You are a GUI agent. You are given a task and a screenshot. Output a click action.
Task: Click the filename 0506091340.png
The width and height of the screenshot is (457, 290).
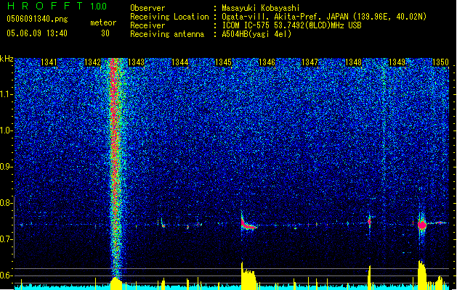click(x=37, y=19)
